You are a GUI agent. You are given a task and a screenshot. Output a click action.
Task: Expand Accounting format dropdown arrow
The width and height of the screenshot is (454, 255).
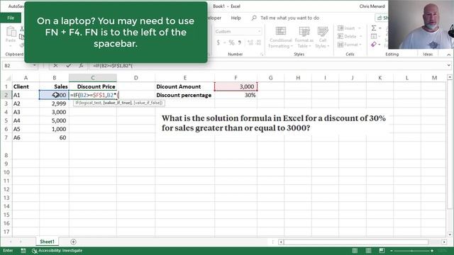click(x=224, y=42)
